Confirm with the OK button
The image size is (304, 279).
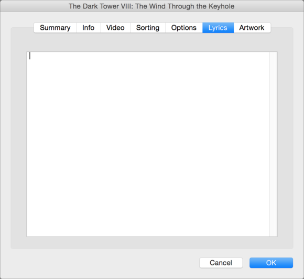coord(271,263)
